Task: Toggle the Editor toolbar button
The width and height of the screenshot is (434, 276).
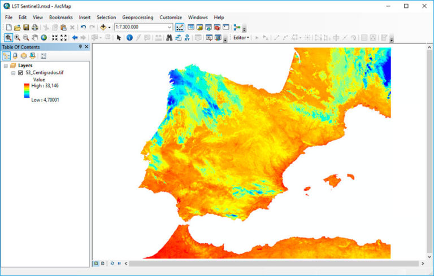Action: (x=180, y=28)
